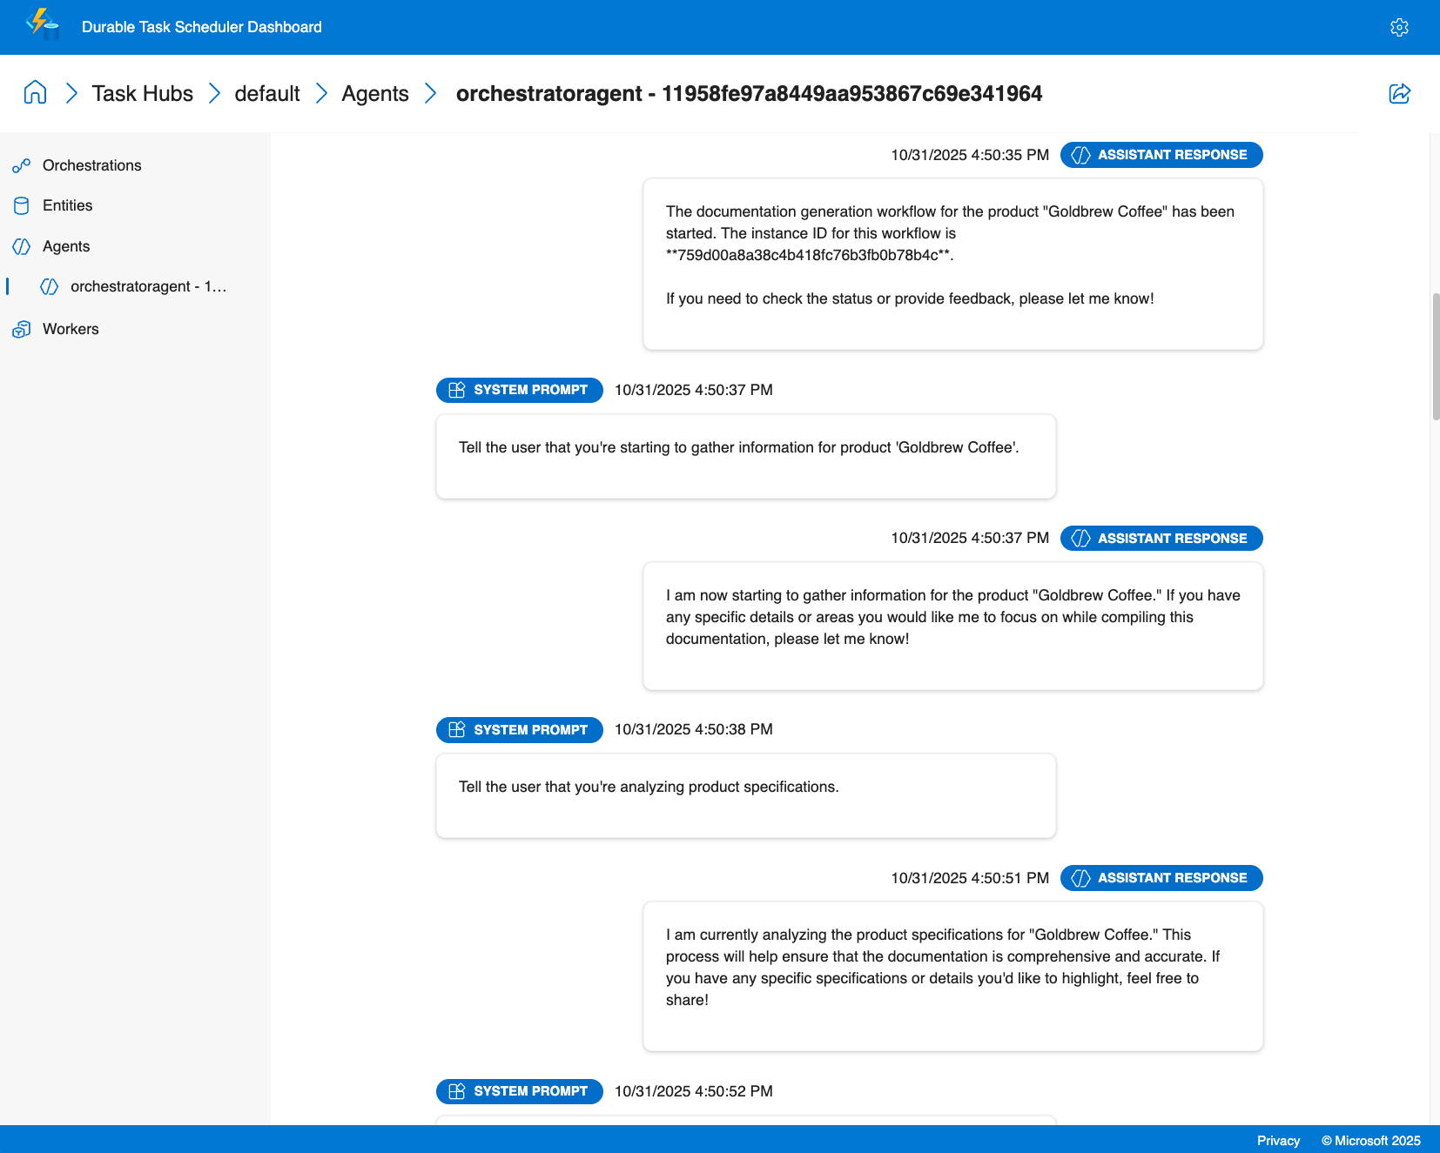Click the Home breadcrumb icon
Screen dimensions: 1440x1153
point(35,93)
